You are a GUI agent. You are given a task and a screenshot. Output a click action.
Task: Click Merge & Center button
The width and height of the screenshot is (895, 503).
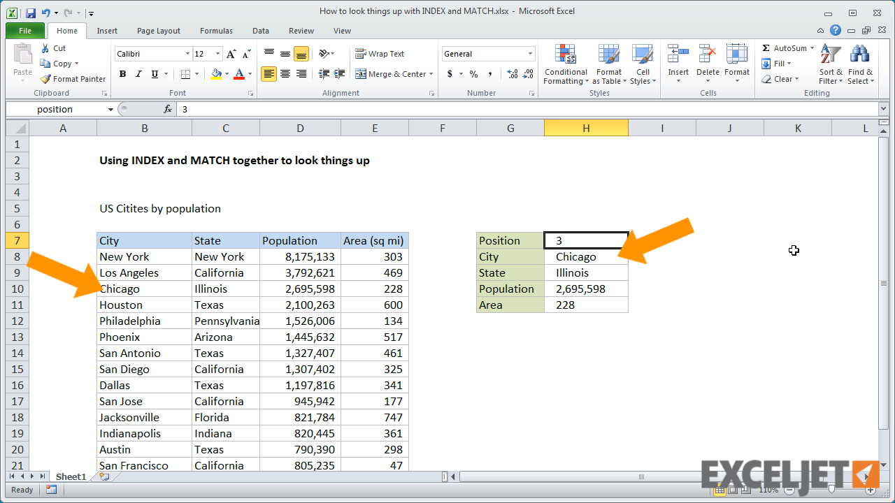pos(390,74)
